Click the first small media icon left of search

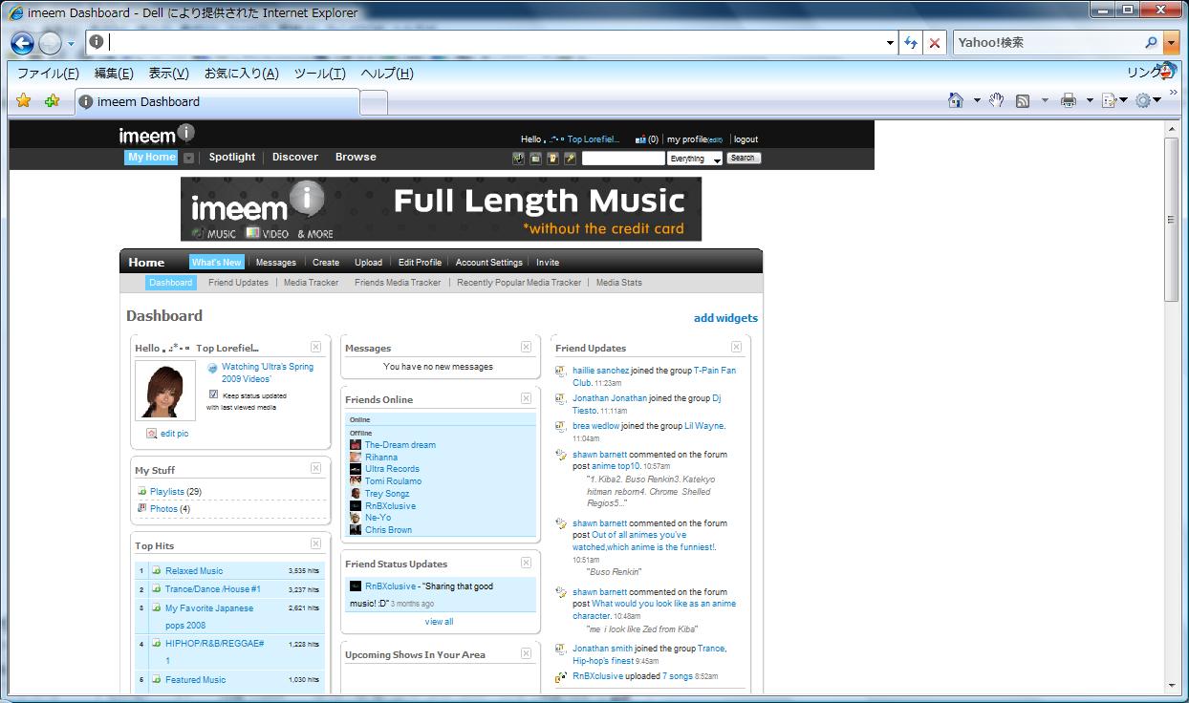518,159
